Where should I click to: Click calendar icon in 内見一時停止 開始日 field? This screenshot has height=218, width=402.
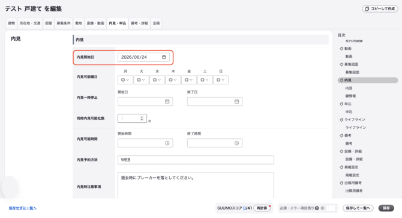(x=167, y=102)
